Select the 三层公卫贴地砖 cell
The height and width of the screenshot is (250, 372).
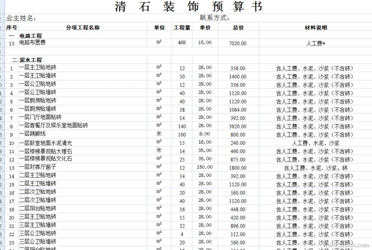point(83,233)
